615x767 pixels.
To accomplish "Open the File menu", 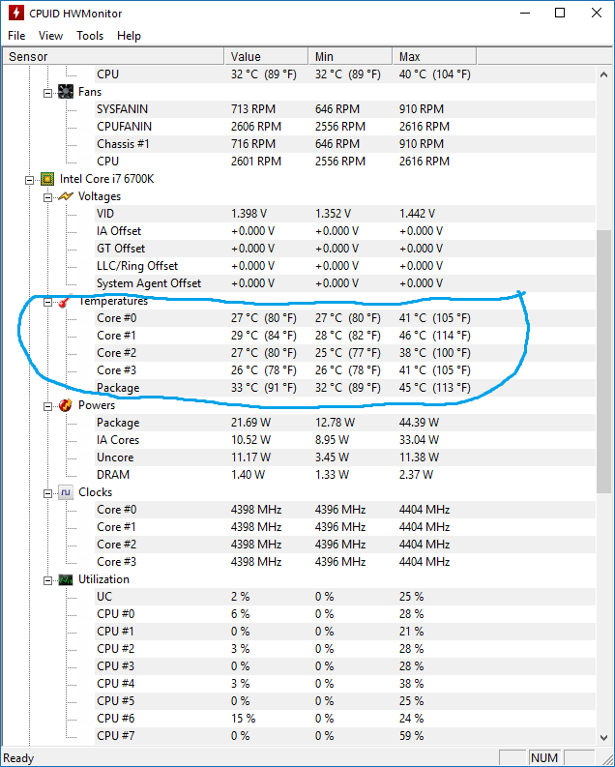I will [x=16, y=36].
